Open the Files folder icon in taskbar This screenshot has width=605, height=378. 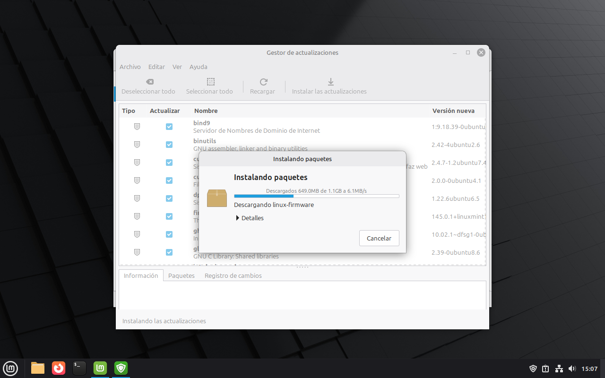pos(38,368)
